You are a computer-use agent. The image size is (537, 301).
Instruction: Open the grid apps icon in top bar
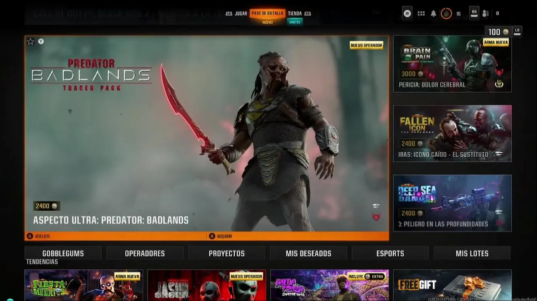[x=421, y=13]
